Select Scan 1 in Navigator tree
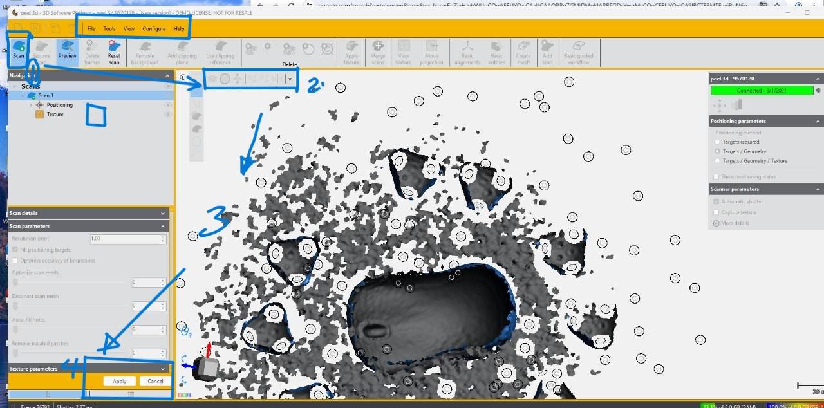824x408 pixels. point(90,95)
